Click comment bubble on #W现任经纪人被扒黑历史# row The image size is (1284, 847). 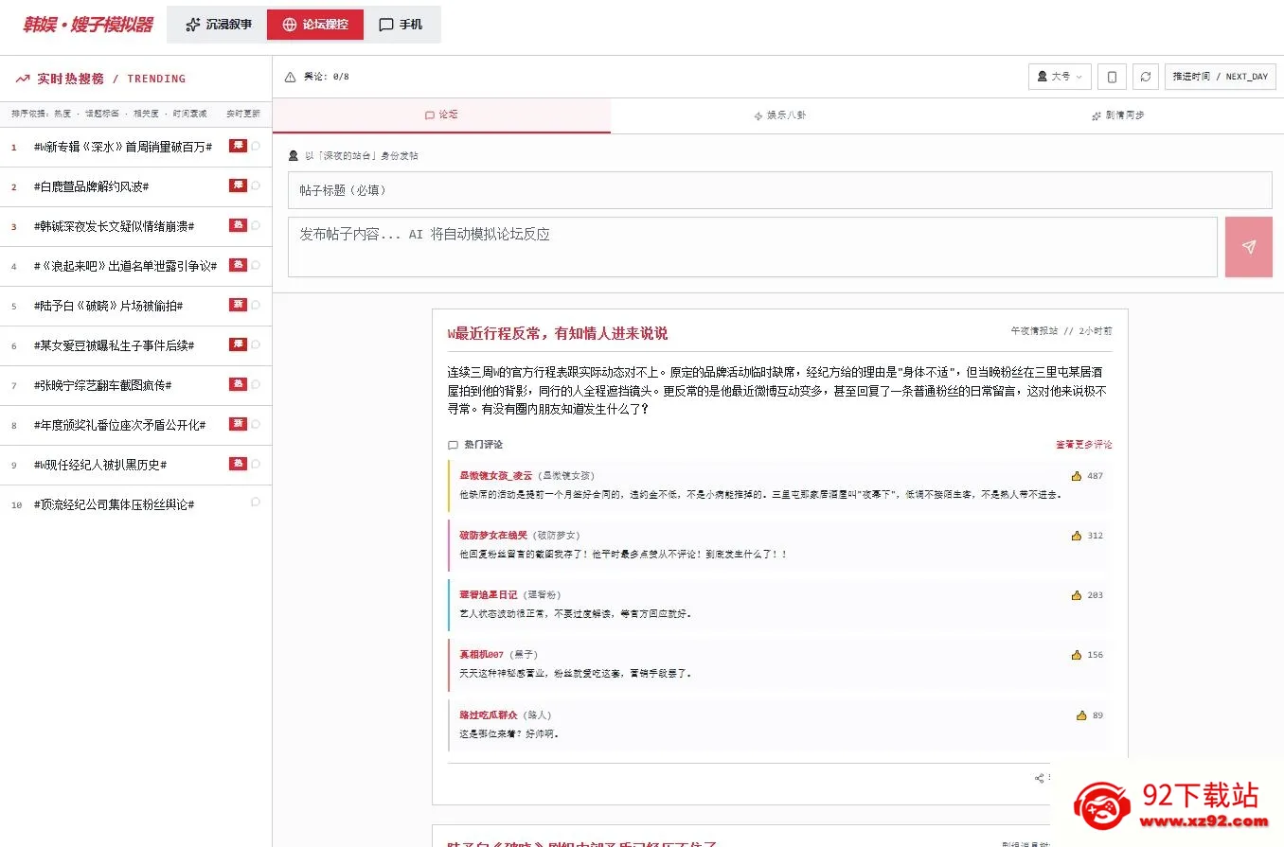pos(256,464)
